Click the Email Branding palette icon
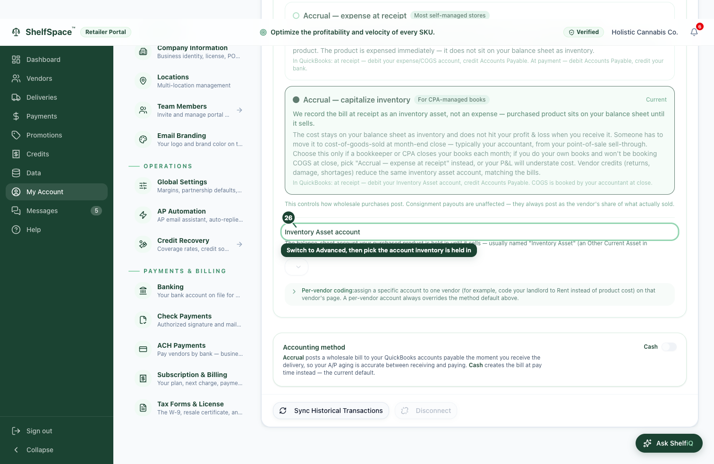Image resolution: width=714 pixels, height=464 pixels. (143, 139)
